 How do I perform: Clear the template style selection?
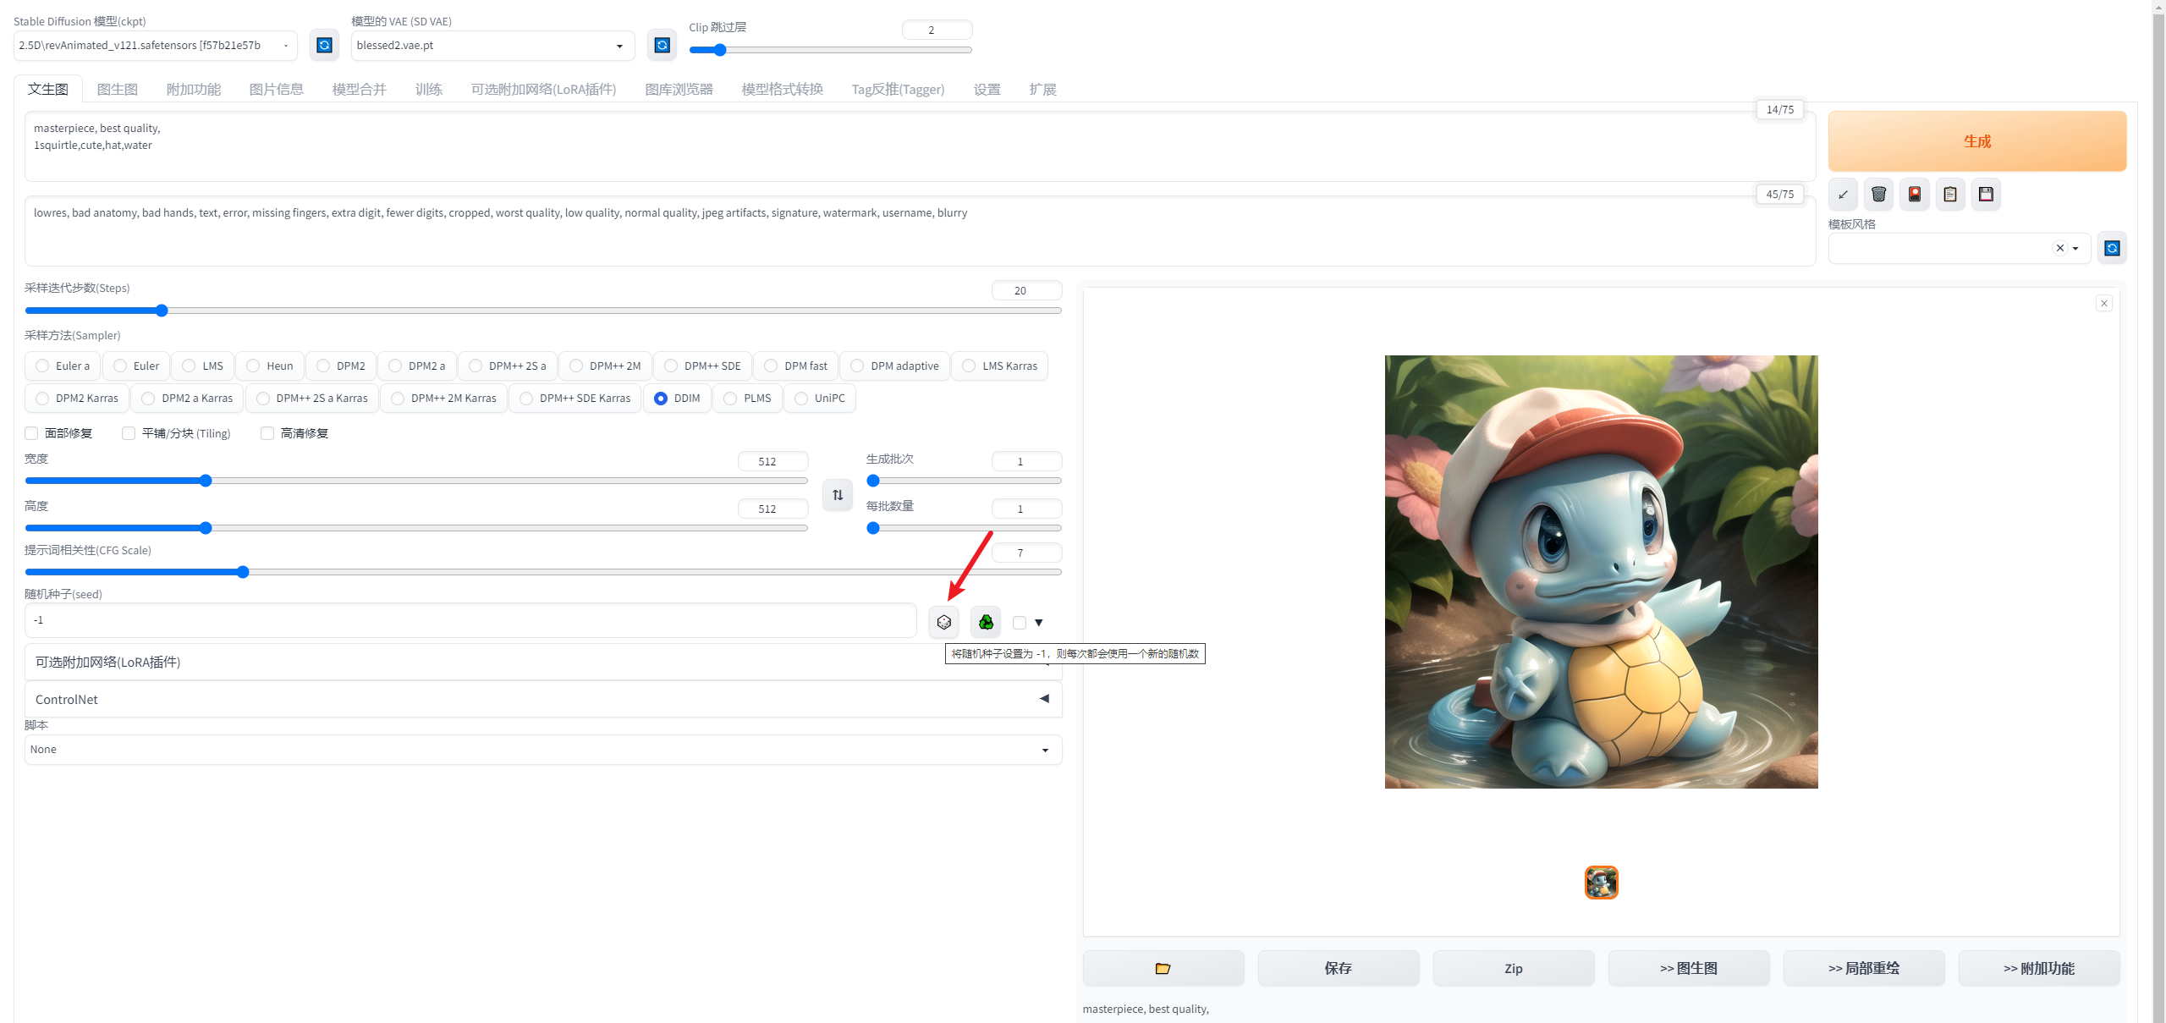point(2060,248)
